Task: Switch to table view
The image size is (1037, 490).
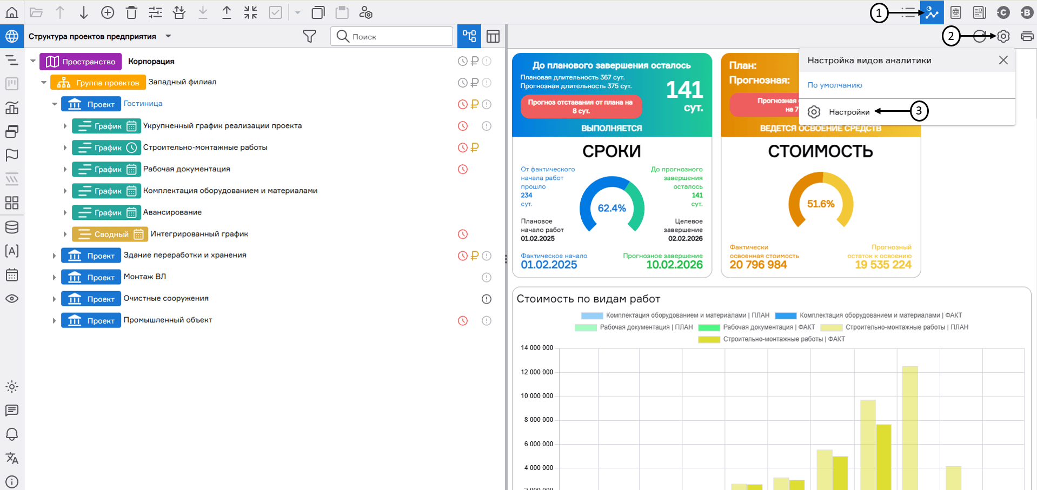Action: click(x=493, y=36)
